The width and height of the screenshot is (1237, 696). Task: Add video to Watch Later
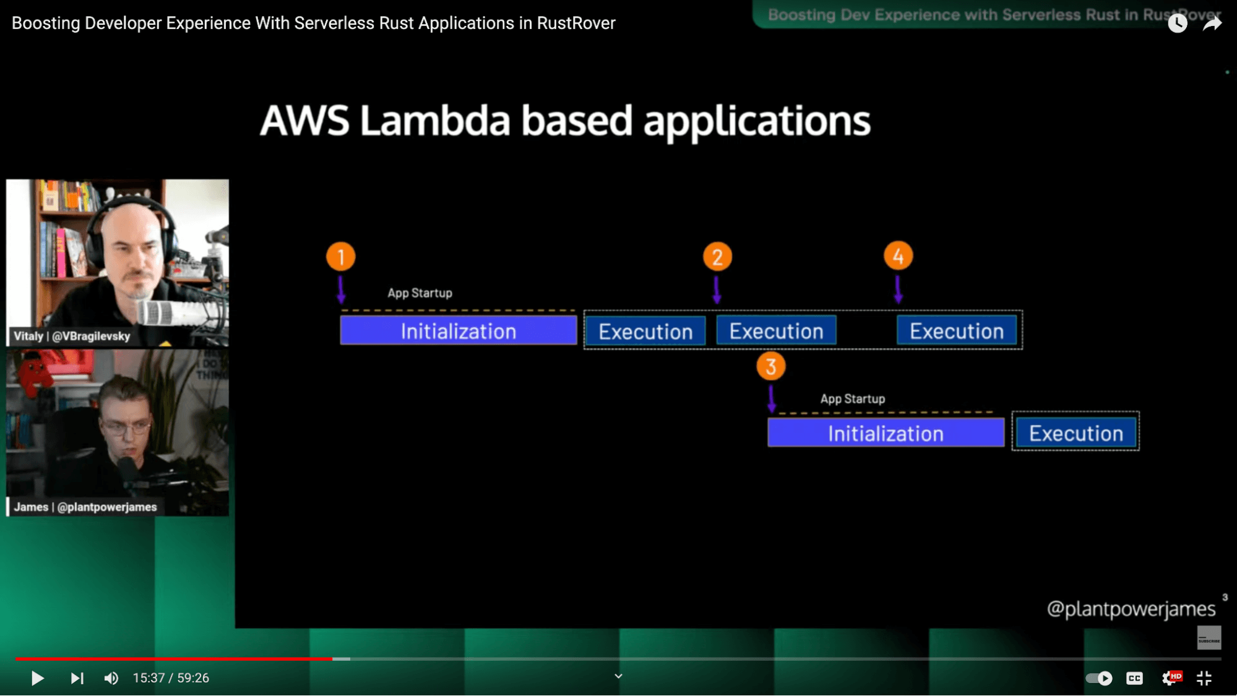pos(1177,24)
